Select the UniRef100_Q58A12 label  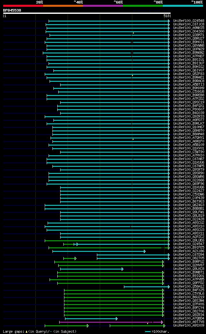[189, 287]
